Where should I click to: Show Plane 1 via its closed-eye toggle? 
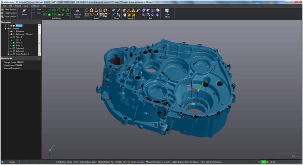11,37
